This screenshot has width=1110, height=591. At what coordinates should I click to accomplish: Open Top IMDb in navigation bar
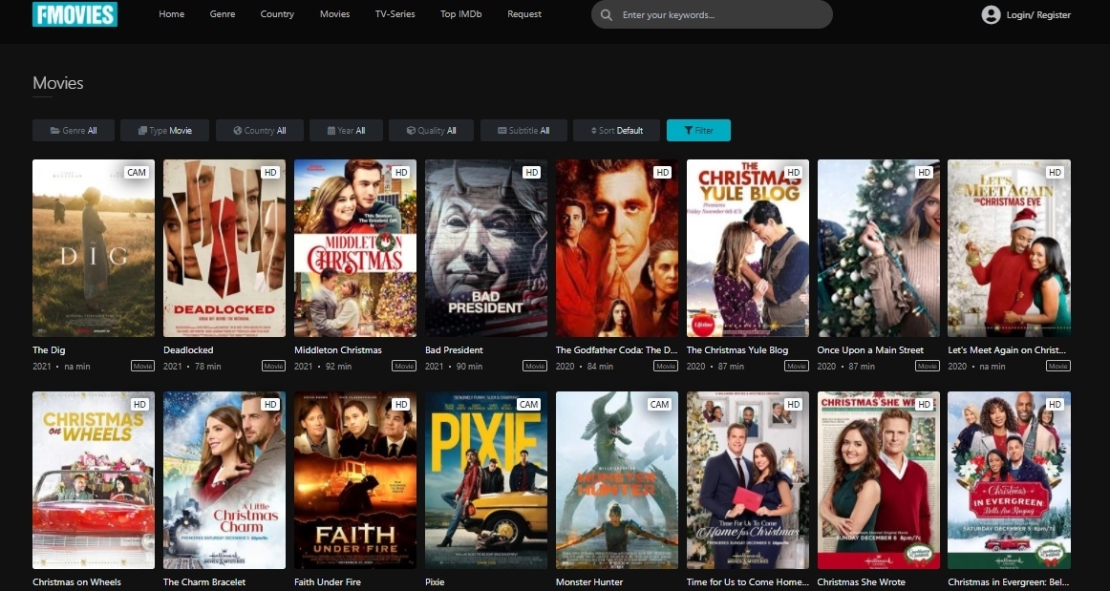[460, 14]
